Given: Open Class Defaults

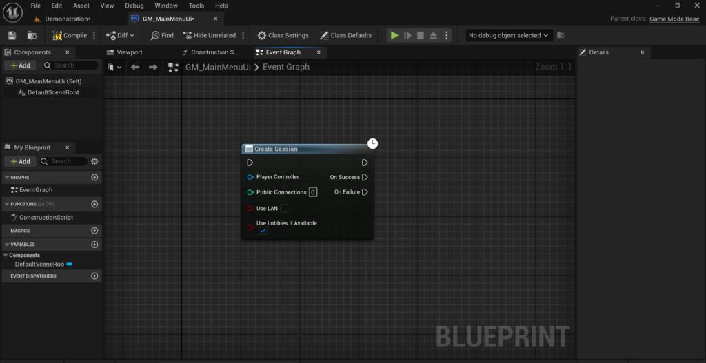Looking at the screenshot, I should click(x=345, y=35).
